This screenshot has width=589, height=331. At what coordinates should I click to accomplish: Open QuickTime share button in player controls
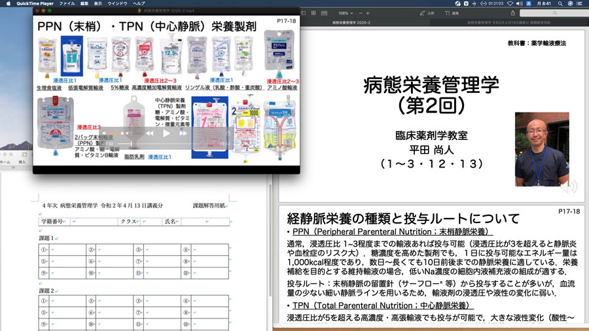(x=228, y=133)
